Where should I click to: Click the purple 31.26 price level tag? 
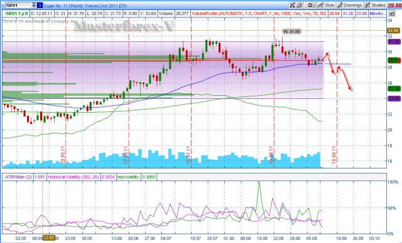(394, 41)
